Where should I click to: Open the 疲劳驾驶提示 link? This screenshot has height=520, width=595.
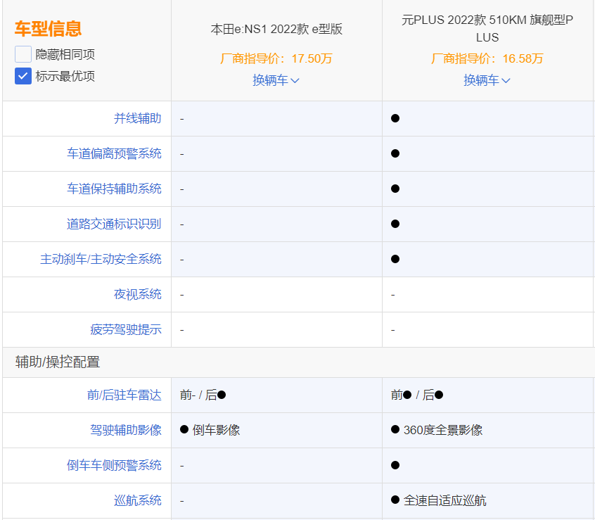click(x=126, y=329)
